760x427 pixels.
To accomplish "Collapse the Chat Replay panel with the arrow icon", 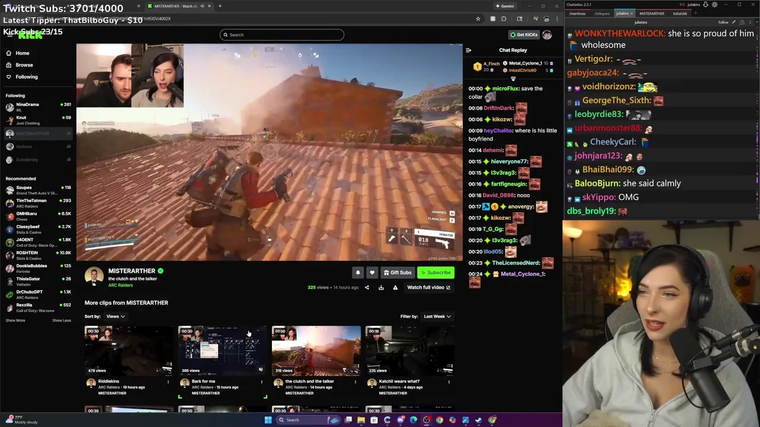I will tap(468, 50).
